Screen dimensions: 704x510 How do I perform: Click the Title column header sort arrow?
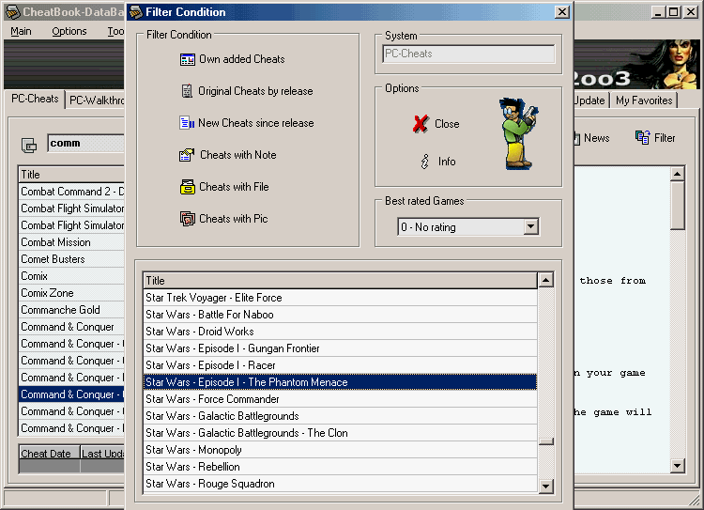(x=544, y=280)
